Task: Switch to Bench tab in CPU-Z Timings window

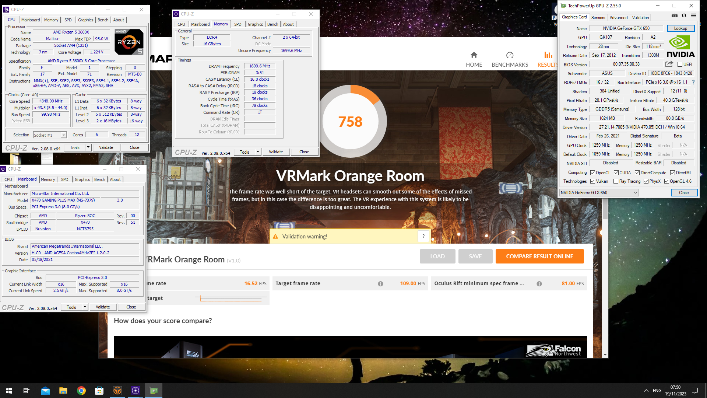Action: [x=272, y=24]
